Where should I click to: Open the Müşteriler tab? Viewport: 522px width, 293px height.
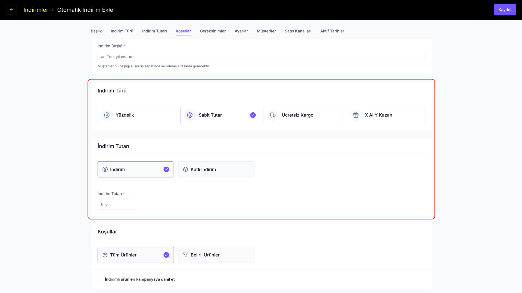pyautogui.click(x=266, y=31)
